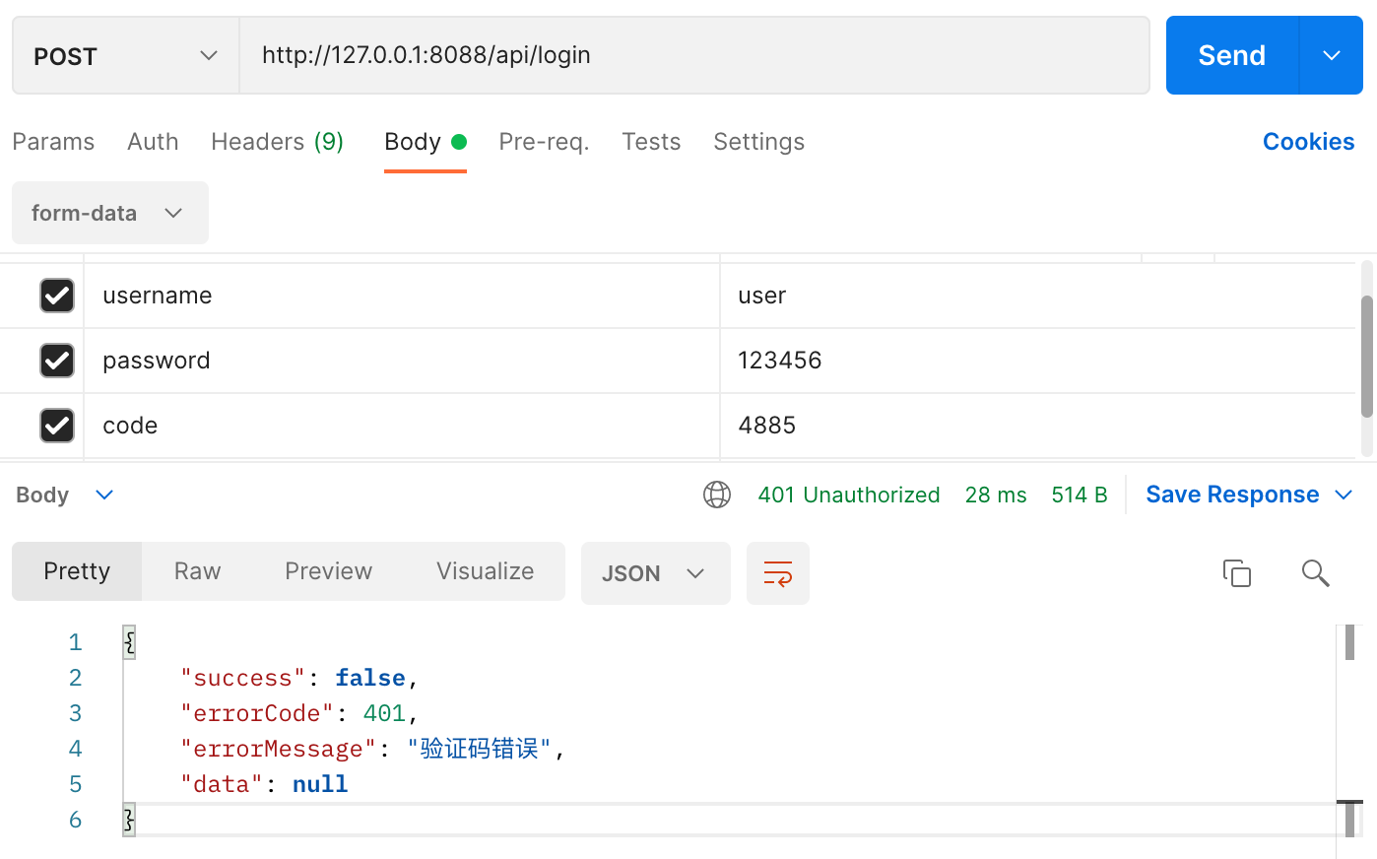1377x859 pixels.
Task: Open the POST method dropdown
Action: (x=125, y=56)
